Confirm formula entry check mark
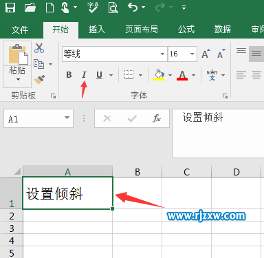This screenshot has width=264, height=258. coord(132,118)
